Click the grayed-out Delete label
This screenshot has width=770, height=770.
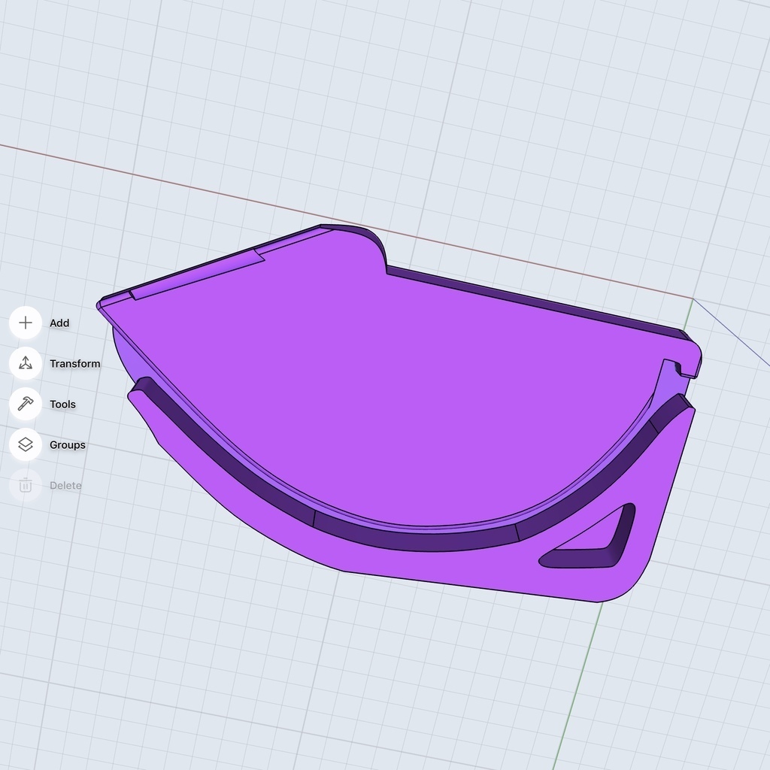[65, 486]
